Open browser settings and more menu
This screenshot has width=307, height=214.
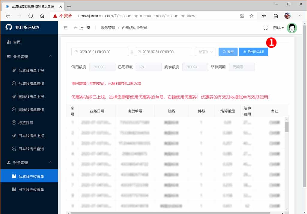(x=300, y=16)
